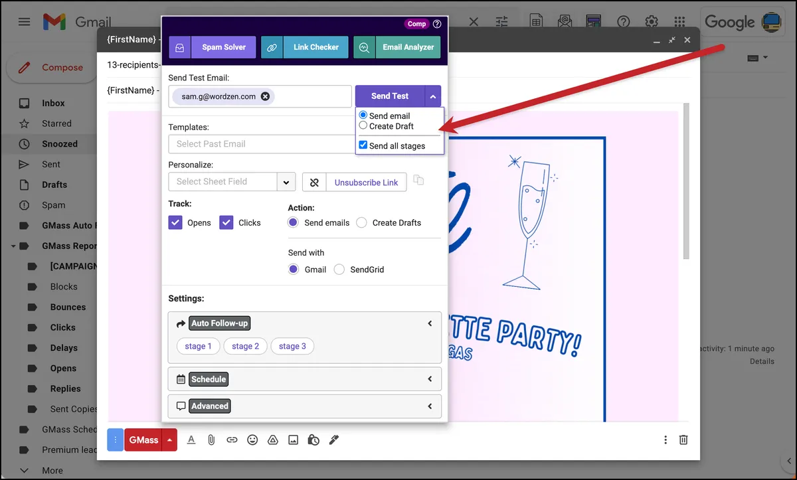This screenshot has width=797, height=480.
Task: Open the Gmail main menu hamburger icon
Action: (25, 22)
